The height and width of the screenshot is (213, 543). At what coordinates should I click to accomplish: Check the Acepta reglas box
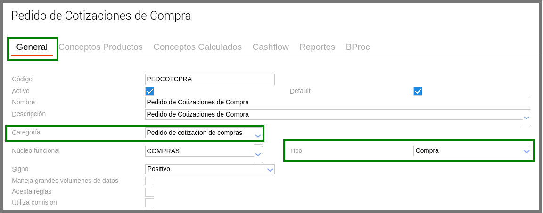(150, 192)
